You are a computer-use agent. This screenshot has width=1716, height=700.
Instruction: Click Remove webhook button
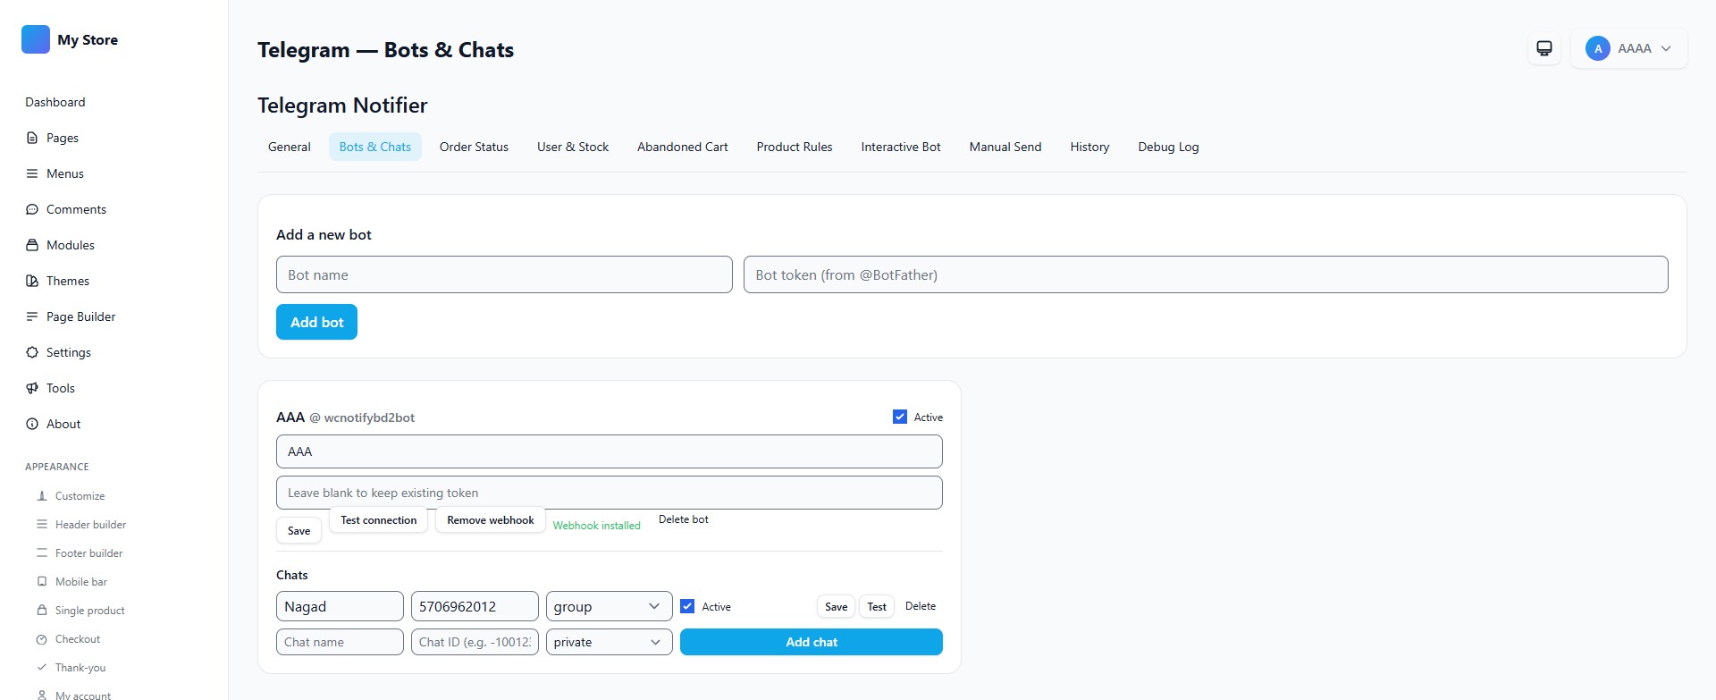[x=490, y=519]
